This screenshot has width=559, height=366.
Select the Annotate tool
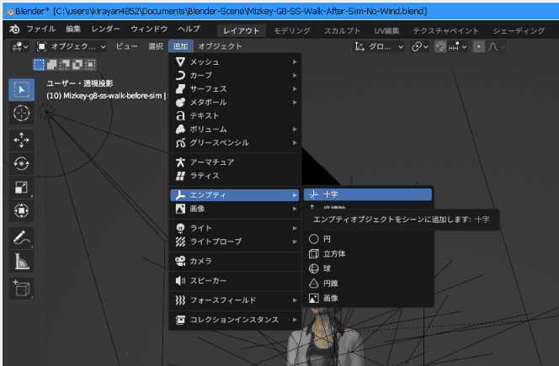pyautogui.click(x=21, y=238)
